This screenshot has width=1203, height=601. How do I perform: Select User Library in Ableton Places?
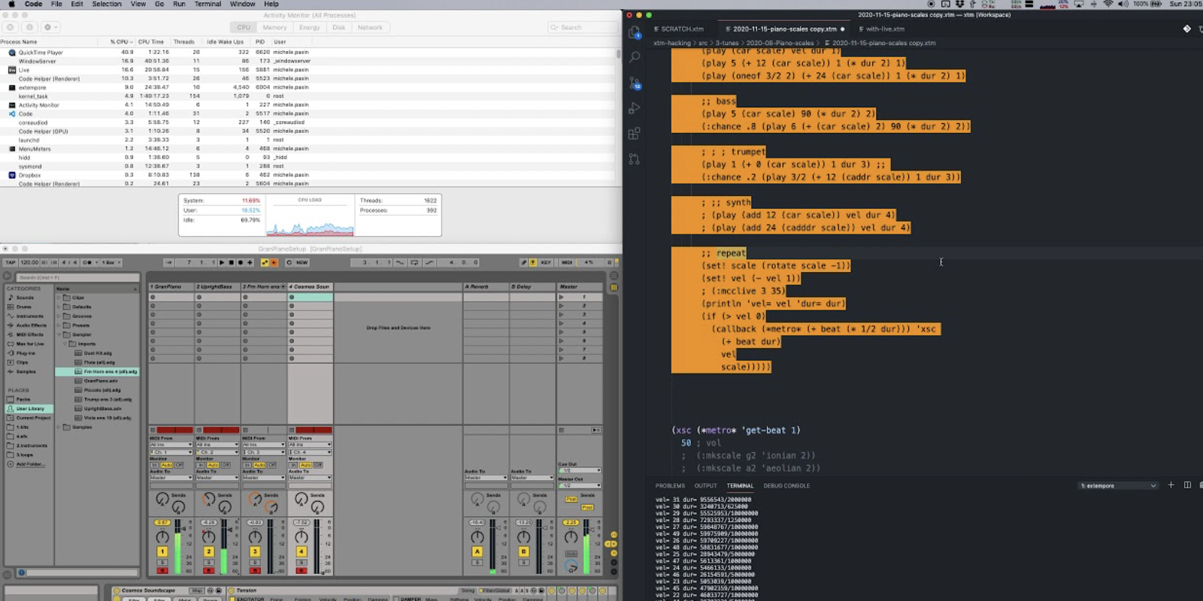tap(30, 409)
